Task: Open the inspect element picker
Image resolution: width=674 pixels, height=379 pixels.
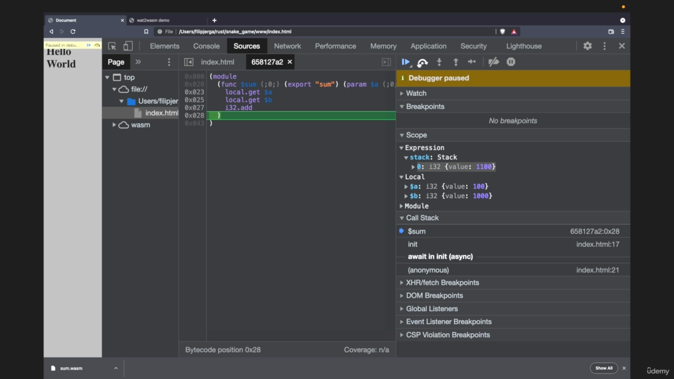Action: click(112, 46)
